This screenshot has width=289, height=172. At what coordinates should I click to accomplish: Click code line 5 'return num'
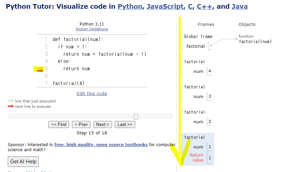pyautogui.click(x=76, y=69)
